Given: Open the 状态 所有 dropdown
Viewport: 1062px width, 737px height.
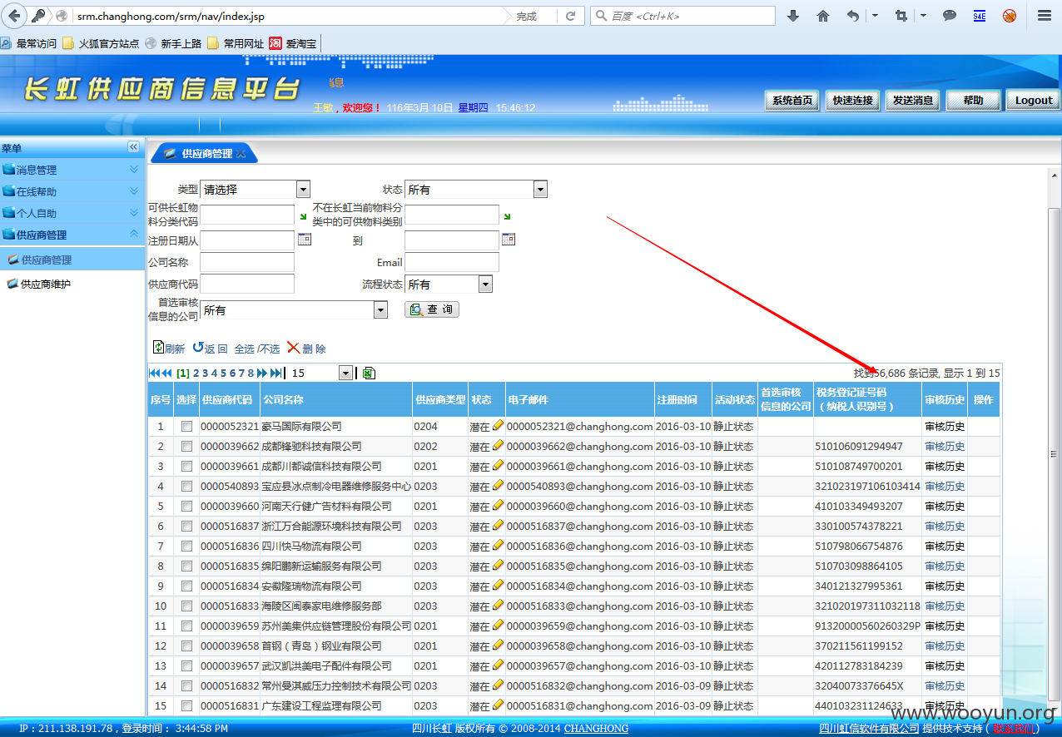Looking at the screenshot, I should (476, 190).
